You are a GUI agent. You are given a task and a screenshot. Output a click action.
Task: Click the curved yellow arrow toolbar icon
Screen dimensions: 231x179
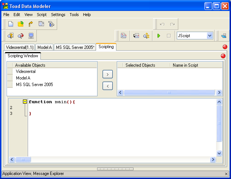31,24
